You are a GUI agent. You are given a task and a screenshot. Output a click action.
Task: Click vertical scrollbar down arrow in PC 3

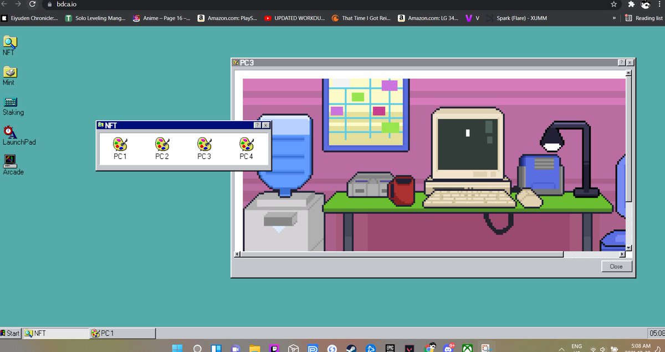pyautogui.click(x=629, y=247)
